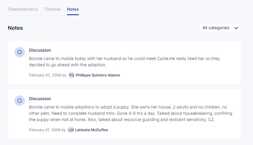This screenshot has width=253, height=145.
Task: Click the note text about meeting Carlie
Action: point(124,62)
